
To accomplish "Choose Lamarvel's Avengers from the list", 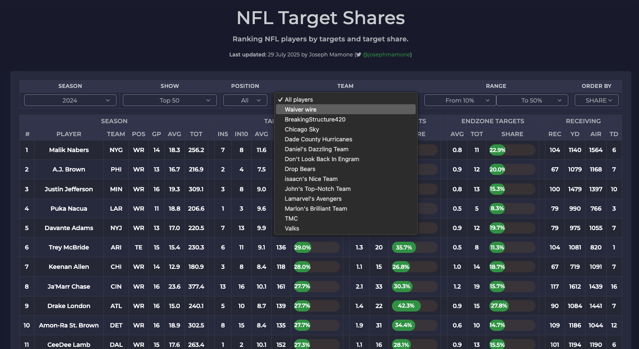I will pyautogui.click(x=346, y=199).
